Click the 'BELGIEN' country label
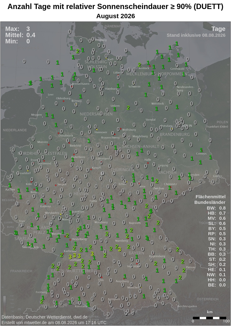 8,200
